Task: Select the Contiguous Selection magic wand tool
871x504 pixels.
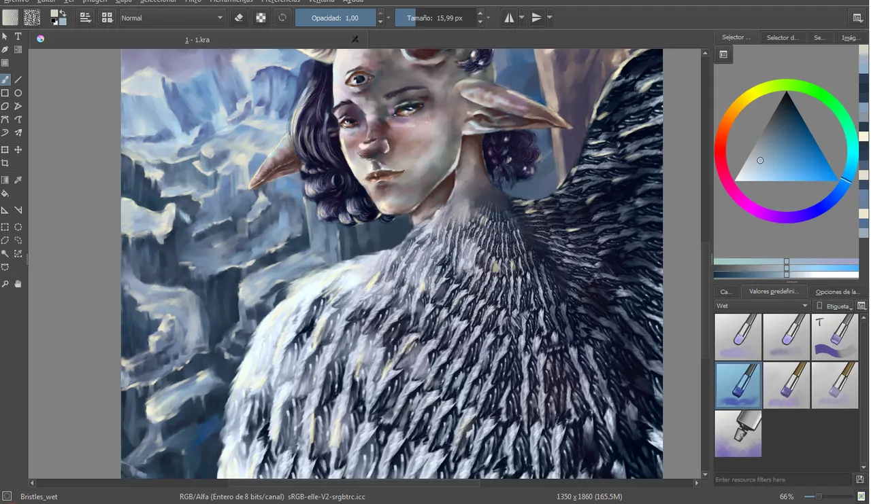Action: pos(5,254)
